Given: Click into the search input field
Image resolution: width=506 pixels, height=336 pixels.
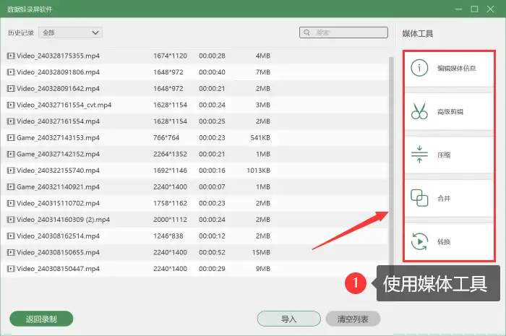Looking at the screenshot, I should click(x=343, y=33).
